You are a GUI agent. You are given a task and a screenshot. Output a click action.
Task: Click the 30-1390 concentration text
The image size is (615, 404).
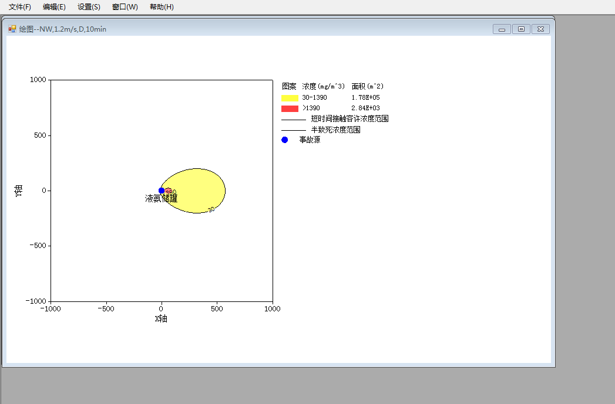pos(314,97)
